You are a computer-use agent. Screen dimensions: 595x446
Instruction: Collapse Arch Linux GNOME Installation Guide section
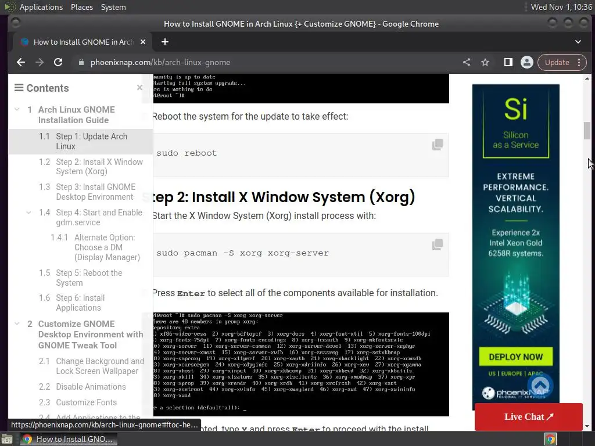[17, 109]
